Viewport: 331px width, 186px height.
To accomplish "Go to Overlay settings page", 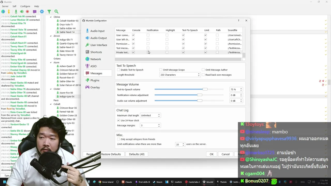I will pyautogui.click(x=97, y=87).
